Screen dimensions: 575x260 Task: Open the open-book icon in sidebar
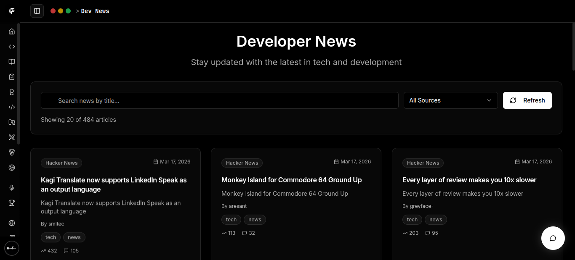pos(12,62)
